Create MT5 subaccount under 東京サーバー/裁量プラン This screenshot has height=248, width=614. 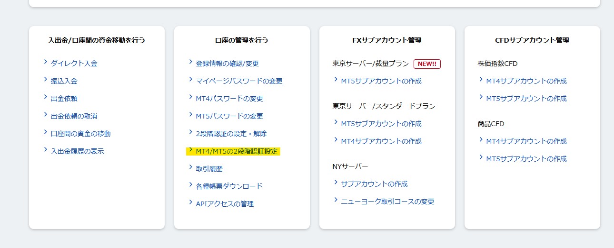pyautogui.click(x=381, y=81)
